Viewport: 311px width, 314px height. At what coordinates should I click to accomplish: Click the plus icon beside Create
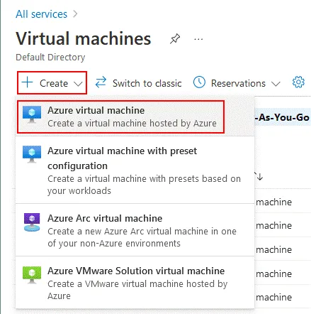[x=27, y=82]
